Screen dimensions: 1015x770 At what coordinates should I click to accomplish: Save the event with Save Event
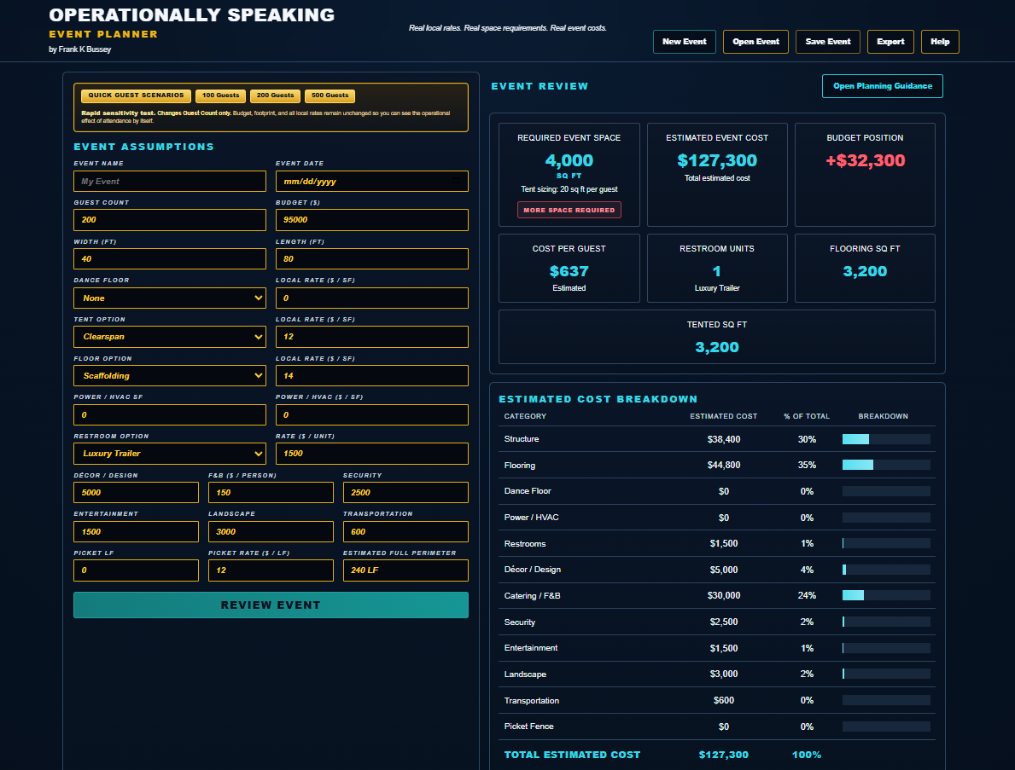pyautogui.click(x=828, y=42)
